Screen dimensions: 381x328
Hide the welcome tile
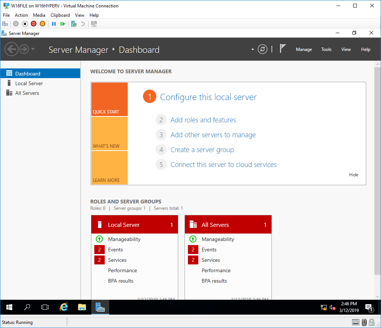[354, 175]
